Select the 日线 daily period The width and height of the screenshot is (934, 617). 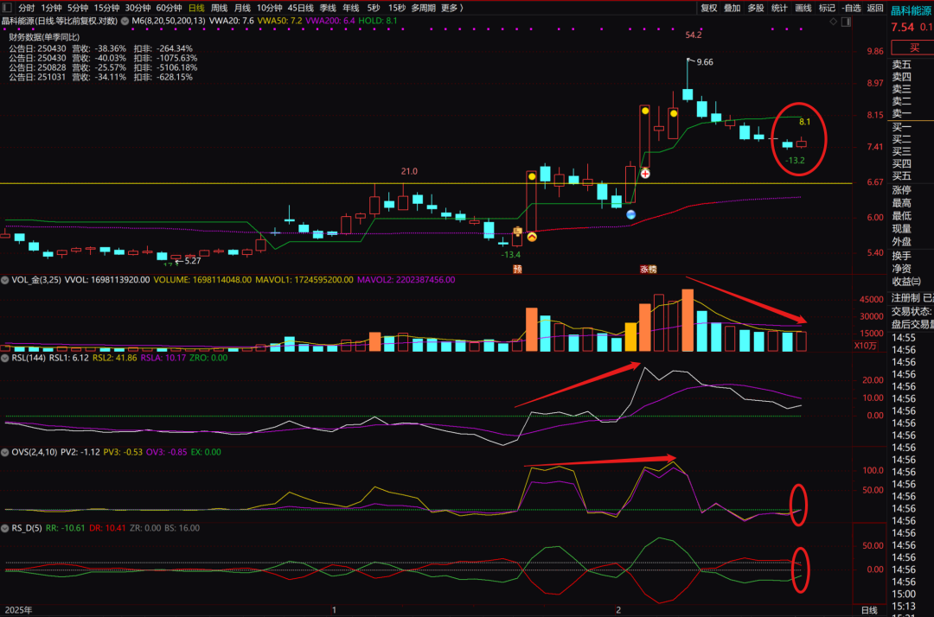(x=196, y=8)
